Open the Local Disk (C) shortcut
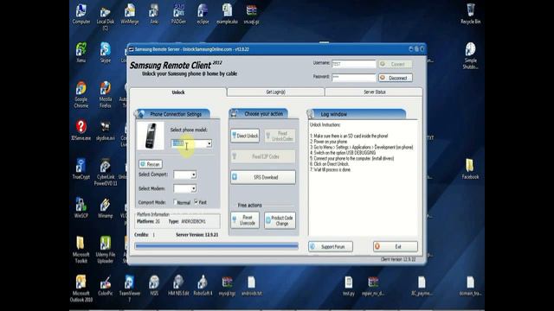 tap(106, 17)
